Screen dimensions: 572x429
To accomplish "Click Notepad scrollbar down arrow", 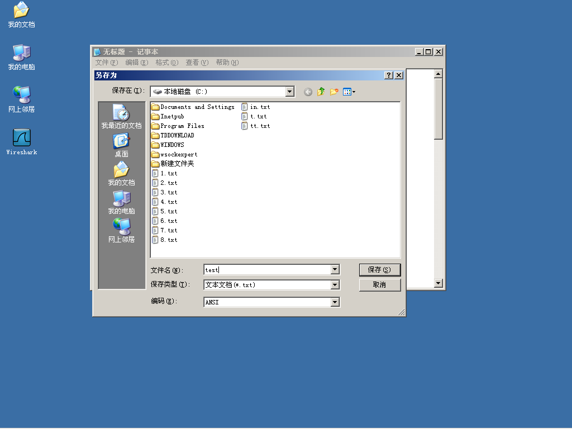I will coord(438,283).
